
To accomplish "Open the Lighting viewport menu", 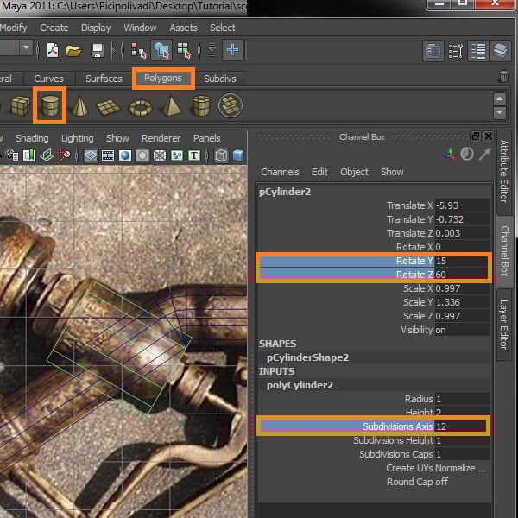I will (77, 138).
